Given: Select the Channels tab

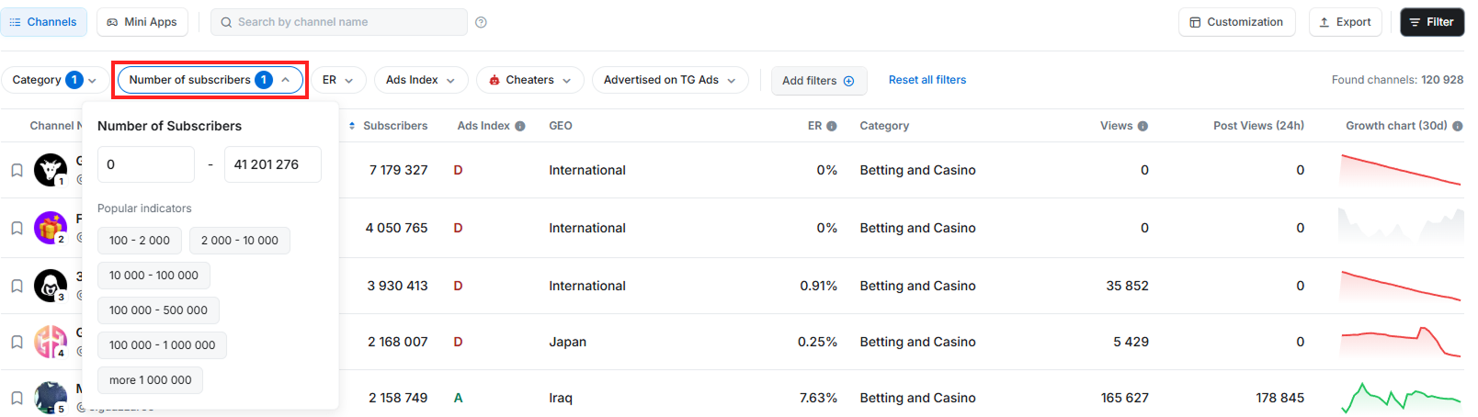Looking at the screenshot, I should coord(43,22).
